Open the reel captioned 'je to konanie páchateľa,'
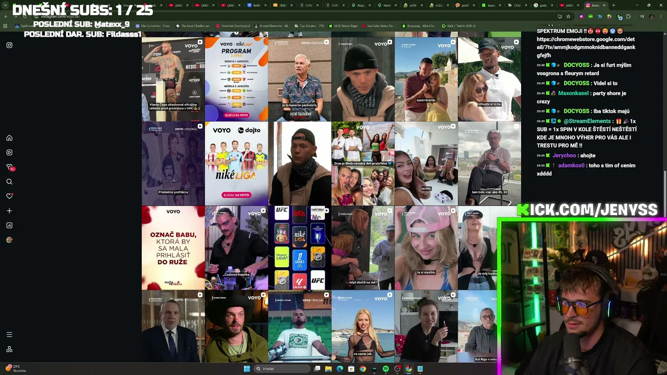The image size is (667, 375). (300, 79)
